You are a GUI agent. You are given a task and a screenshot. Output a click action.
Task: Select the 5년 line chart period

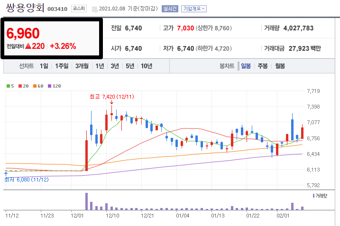click(x=130, y=66)
